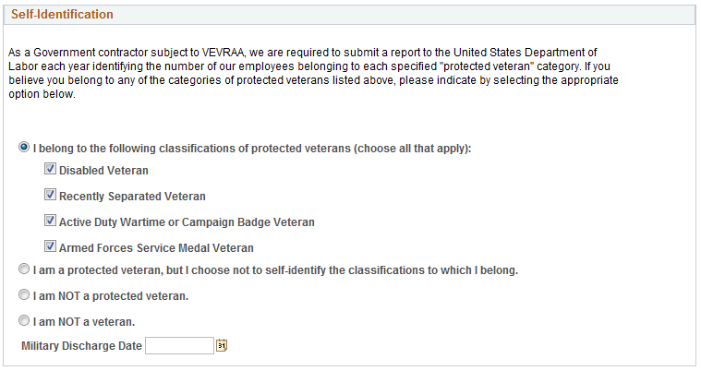Screen dimensions: 701x371
Task: Click the VEVRAA government contractor notice paragraph
Action: 313,73
